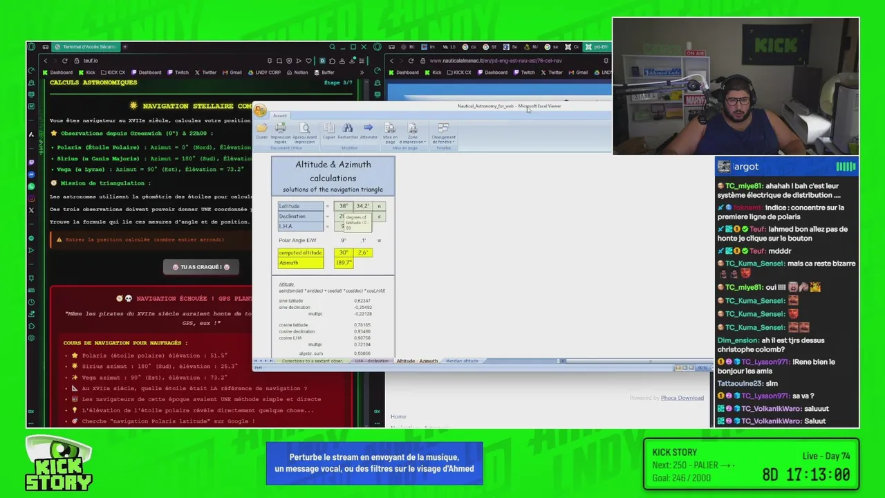Click the search tabs icon in the left browser
Image resolution: width=885 pixels, height=498 pixels.
tap(332, 47)
